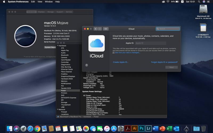
Task: Open iCloud help question mark button
Action: (87, 65)
